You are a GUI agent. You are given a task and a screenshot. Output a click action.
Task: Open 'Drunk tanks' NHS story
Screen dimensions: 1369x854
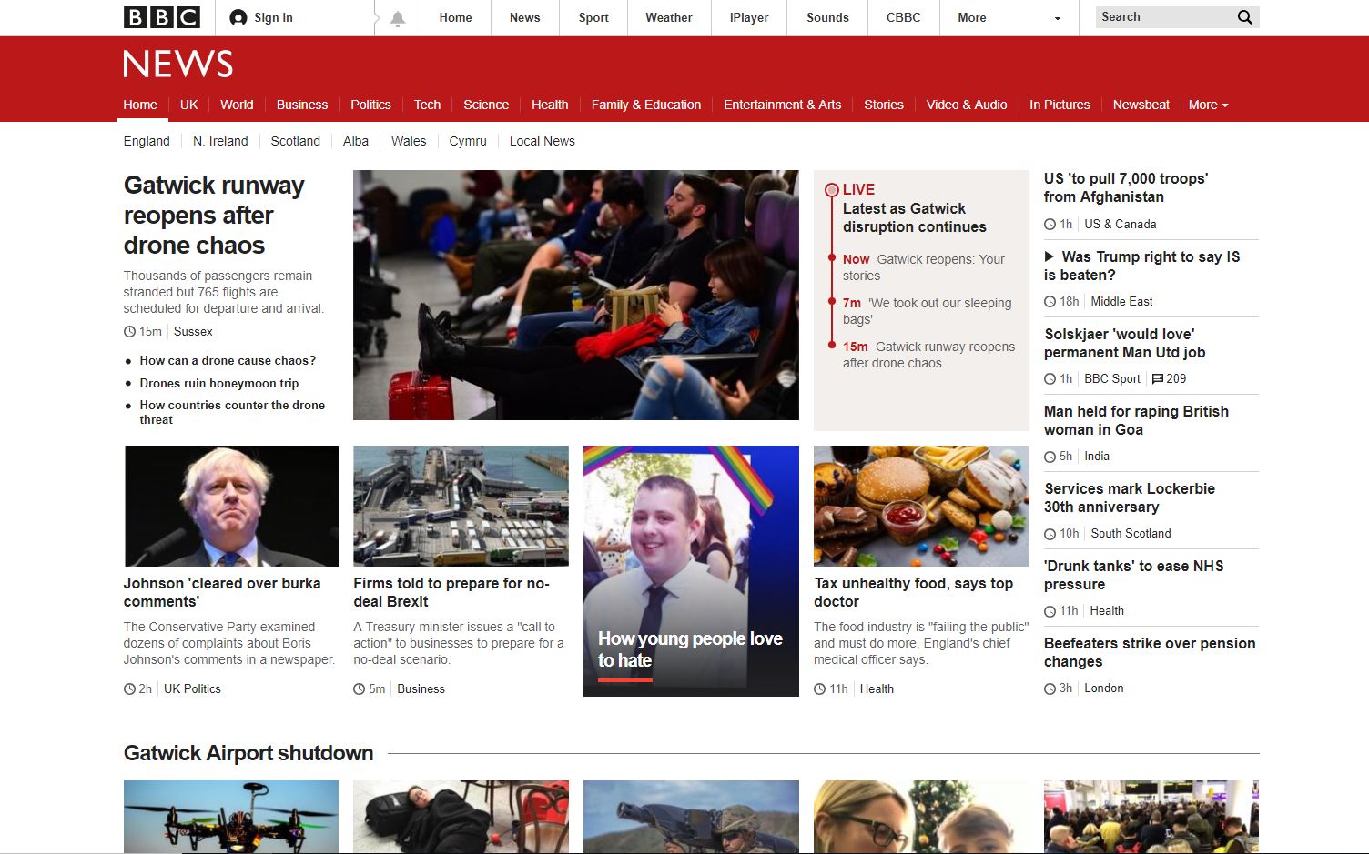[x=1133, y=575]
